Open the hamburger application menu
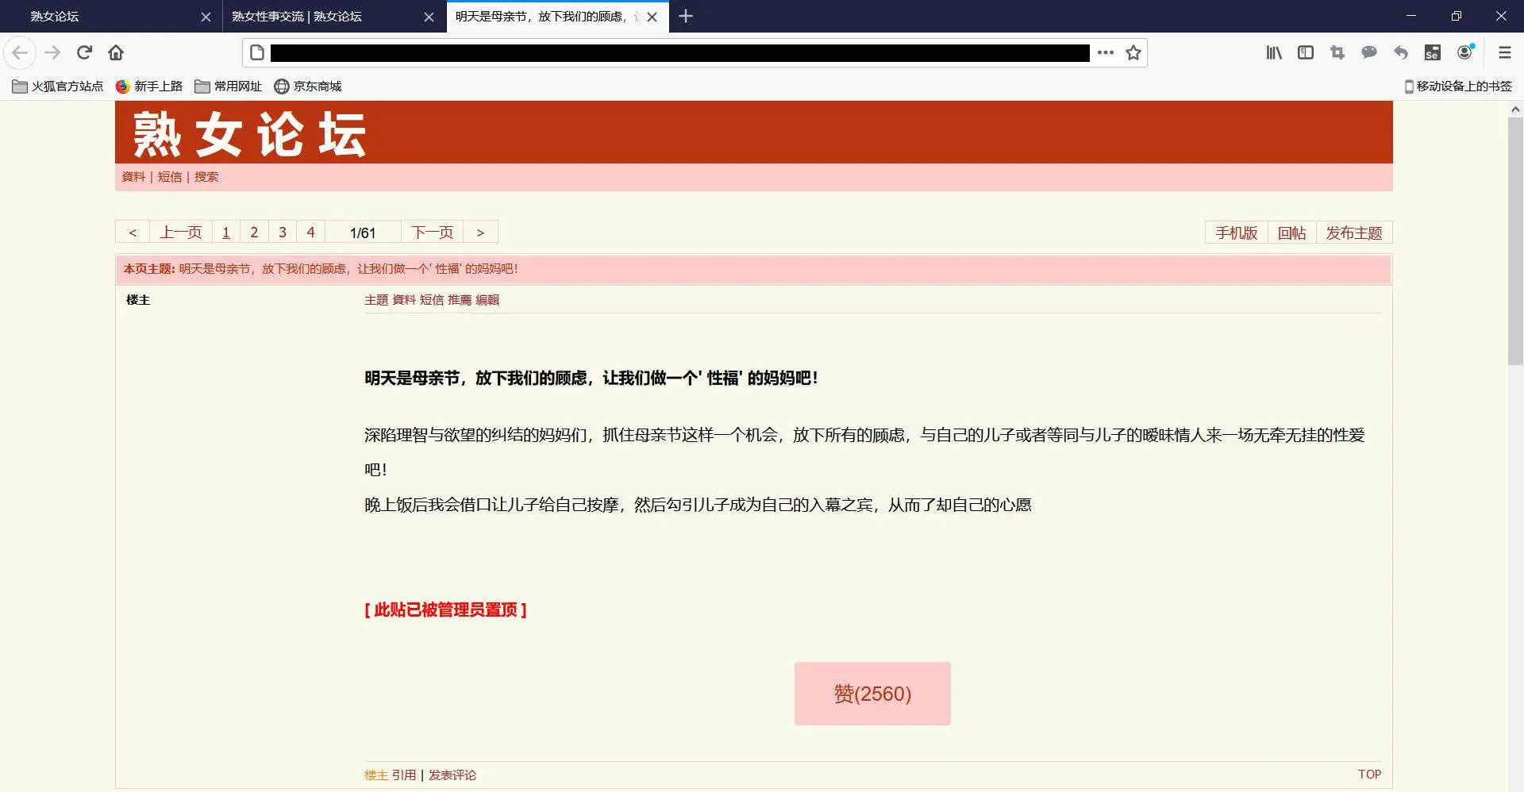Screen dimensions: 1524x792 (1504, 52)
